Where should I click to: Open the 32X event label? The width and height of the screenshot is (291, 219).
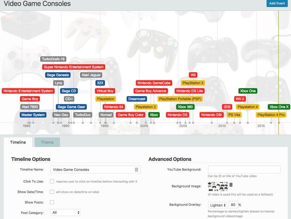(100, 83)
